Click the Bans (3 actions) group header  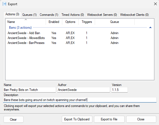(20, 28)
